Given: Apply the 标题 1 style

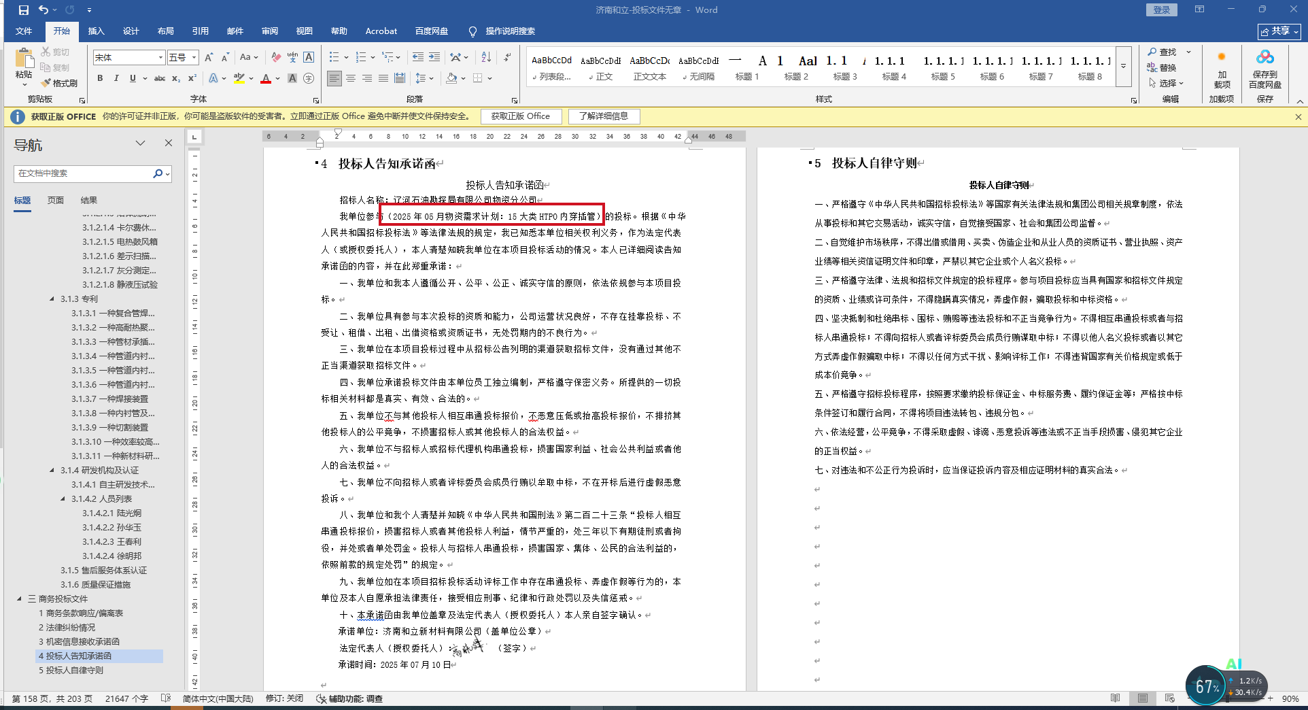Looking at the screenshot, I should [x=746, y=68].
